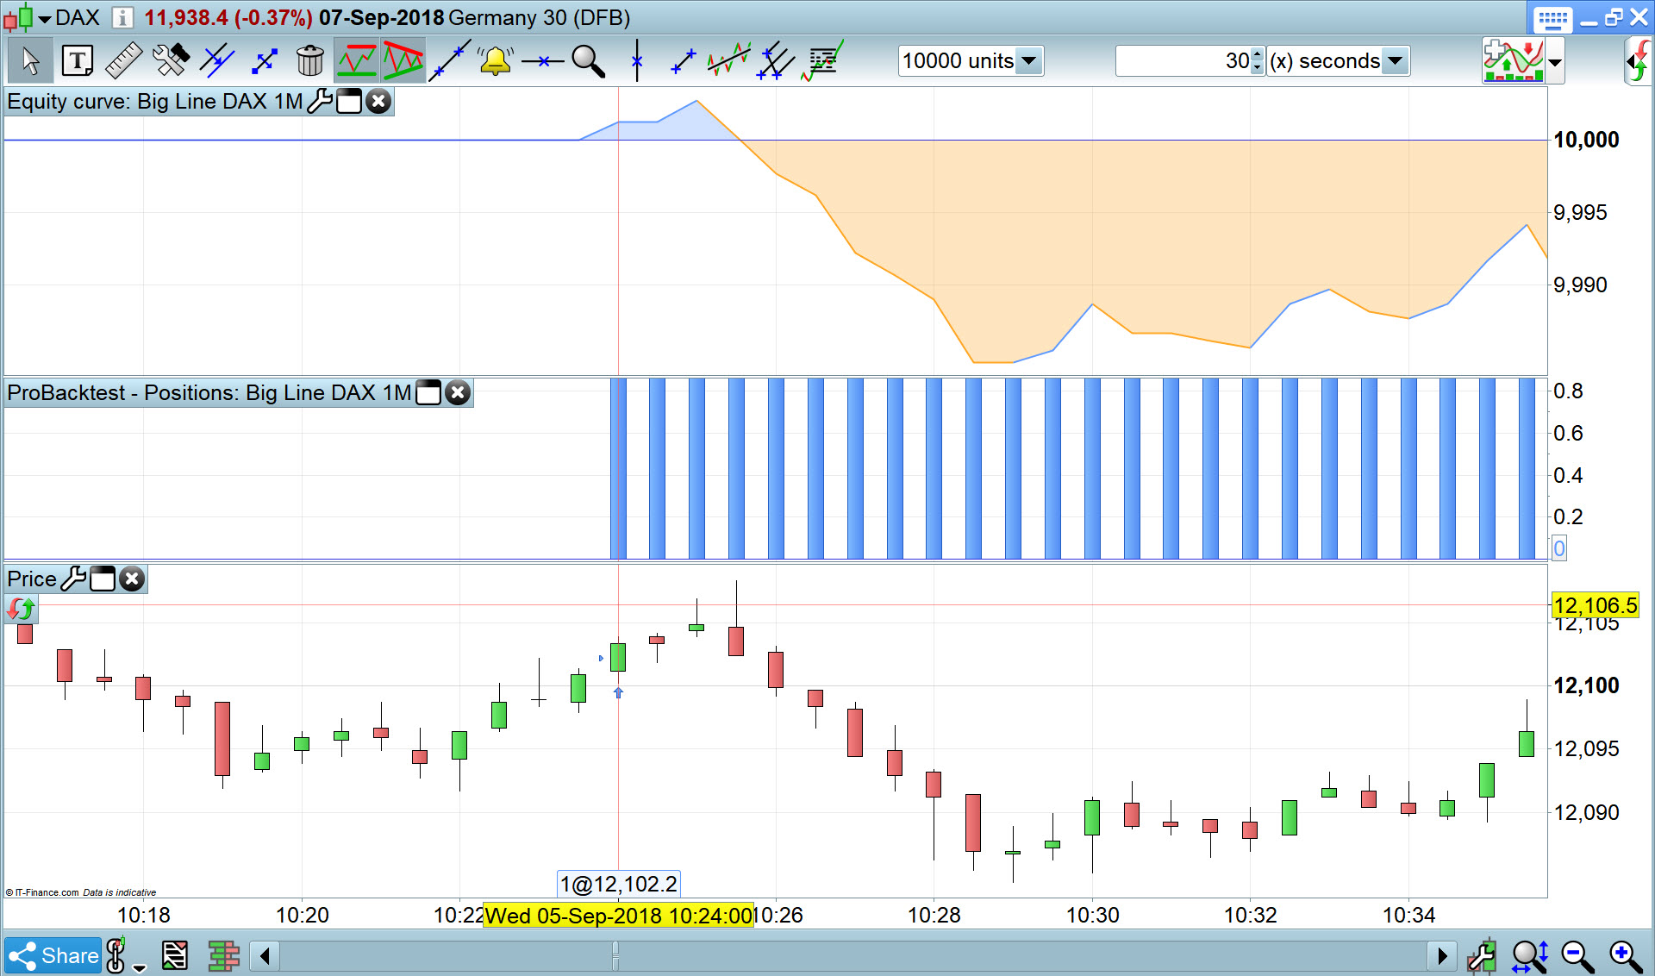Choose the horizontal line drawing tool
Image resolution: width=1655 pixels, height=976 pixels.
click(x=542, y=61)
